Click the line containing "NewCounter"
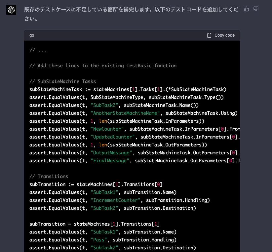The height and width of the screenshot is (252, 272). 135,129
